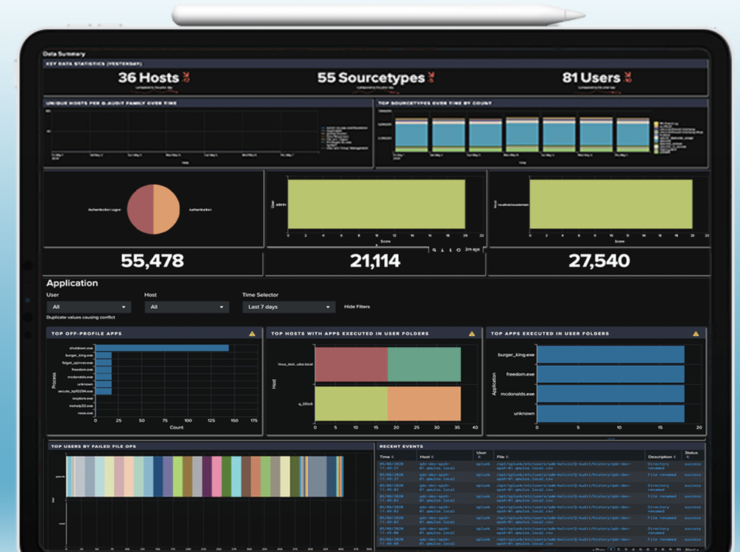Click mcdonalds.exe bar in Top Apps Executed panel
Viewport: 740px width, 552px height.
pyautogui.click(x=610, y=394)
